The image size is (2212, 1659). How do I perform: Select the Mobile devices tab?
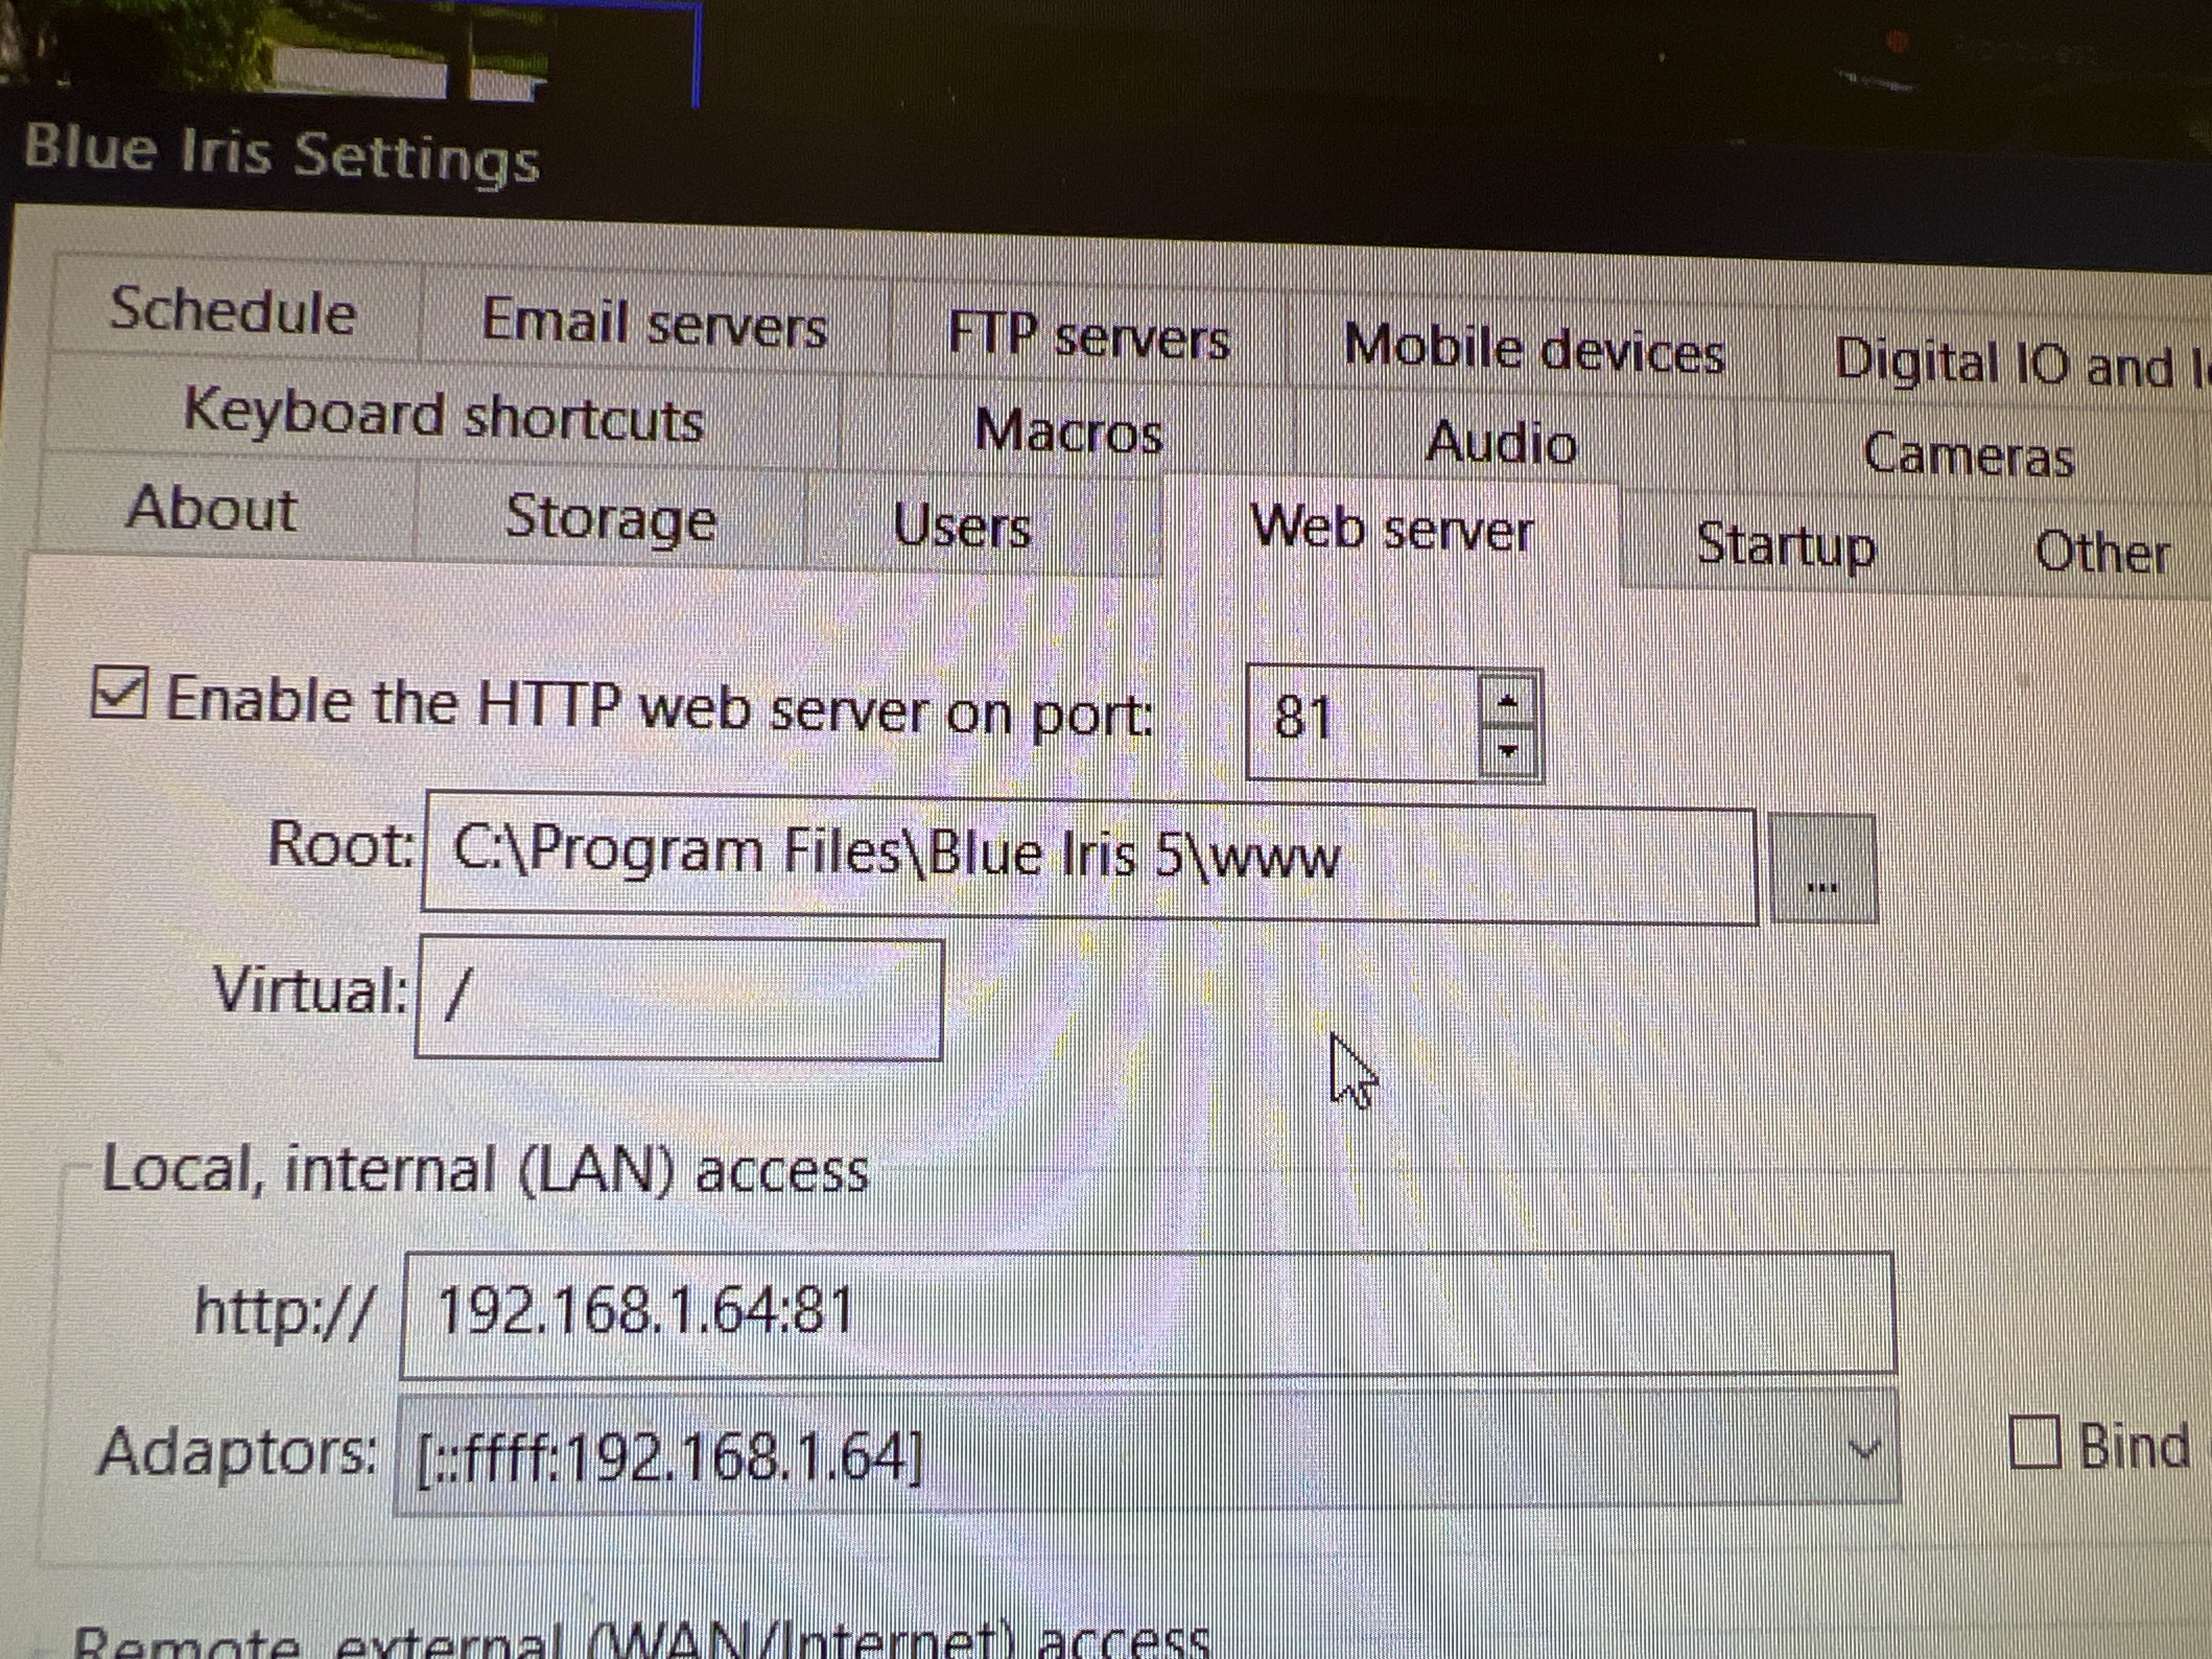pos(1534,350)
